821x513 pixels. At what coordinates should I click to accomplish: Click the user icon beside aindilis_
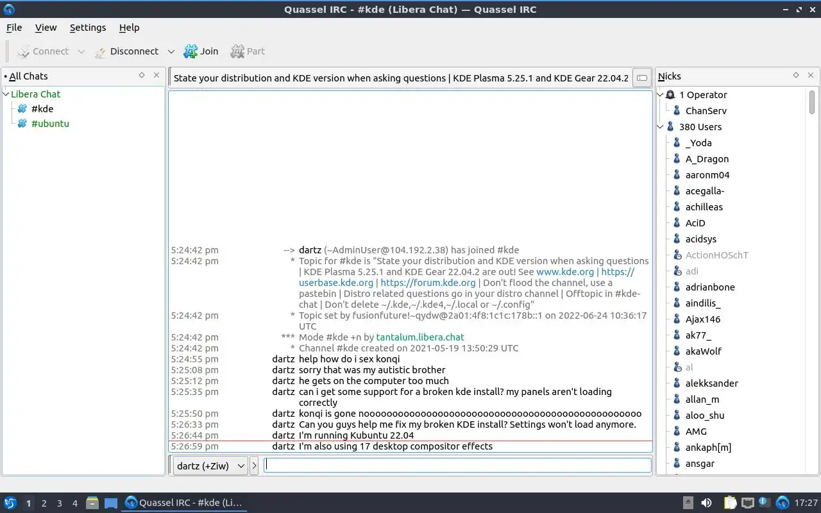point(677,303)
